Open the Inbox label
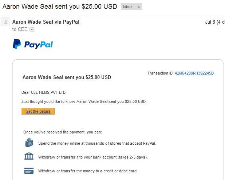 coord(128,7)
